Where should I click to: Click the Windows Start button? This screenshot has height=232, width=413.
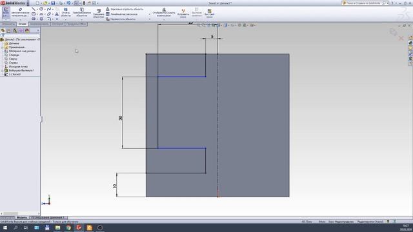5,227
